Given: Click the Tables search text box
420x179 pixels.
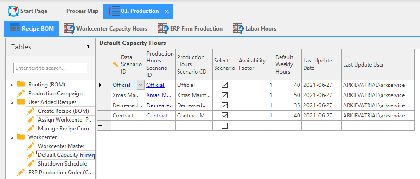Looking at the screenshot, I should tap(51, 68).
